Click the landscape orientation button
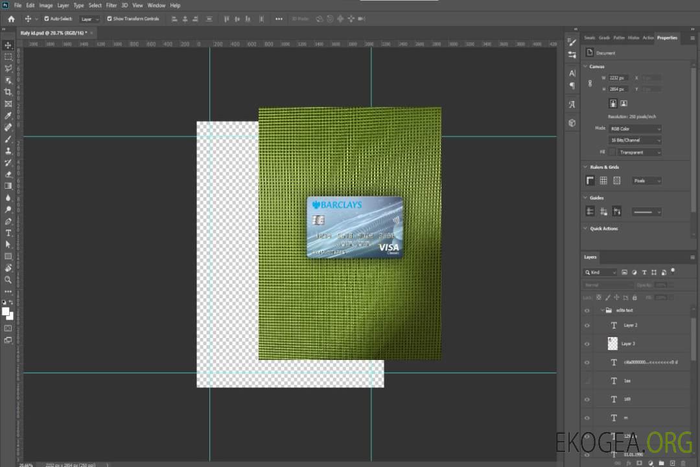The image size is (700, 467). (x=624, y=103)
